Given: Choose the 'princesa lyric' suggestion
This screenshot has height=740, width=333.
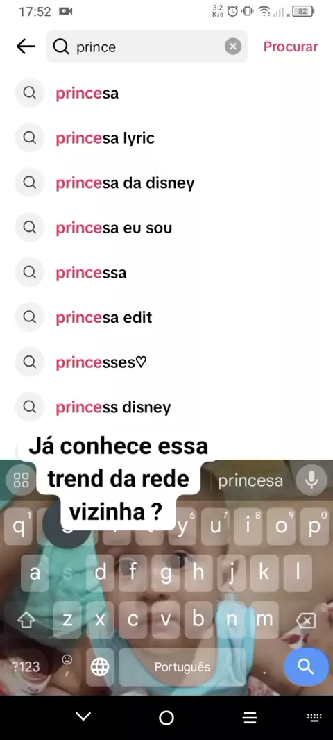Looking at the screenshot, I should click(166, 138).
